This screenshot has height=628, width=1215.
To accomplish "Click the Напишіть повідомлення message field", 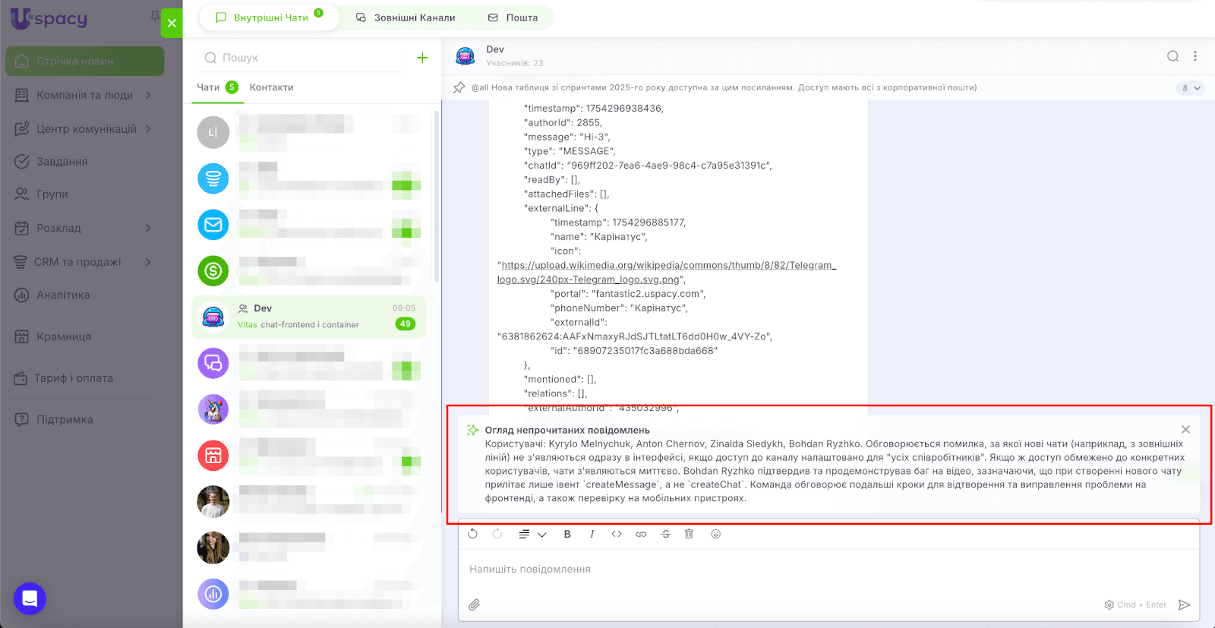I will (828, 570).
